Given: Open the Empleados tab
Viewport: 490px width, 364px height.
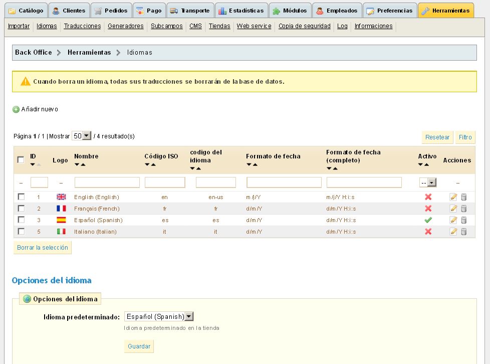Looking at the screenshot, I should (x=337, y=11).
